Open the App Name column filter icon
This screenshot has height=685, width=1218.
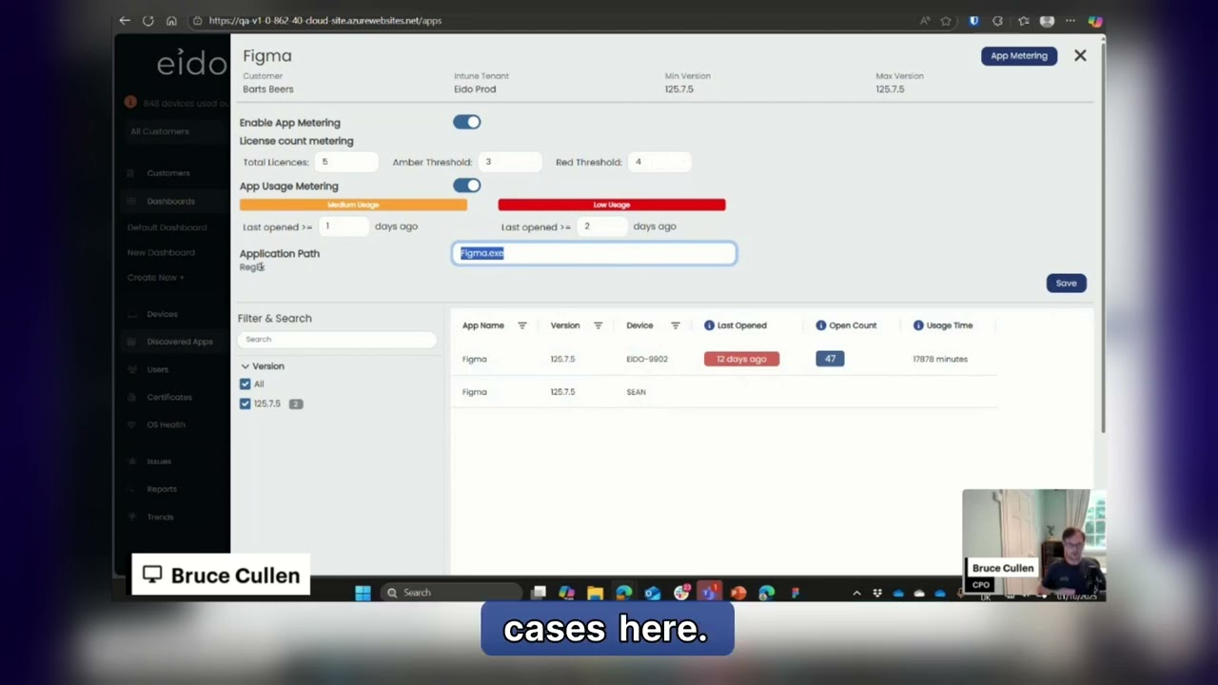(521, 325)
